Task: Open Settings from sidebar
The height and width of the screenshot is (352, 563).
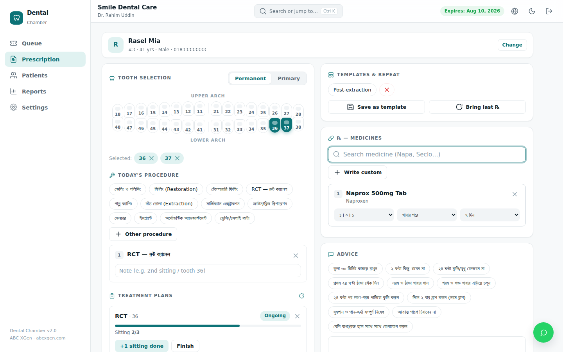Action: (x=45, y=108)
